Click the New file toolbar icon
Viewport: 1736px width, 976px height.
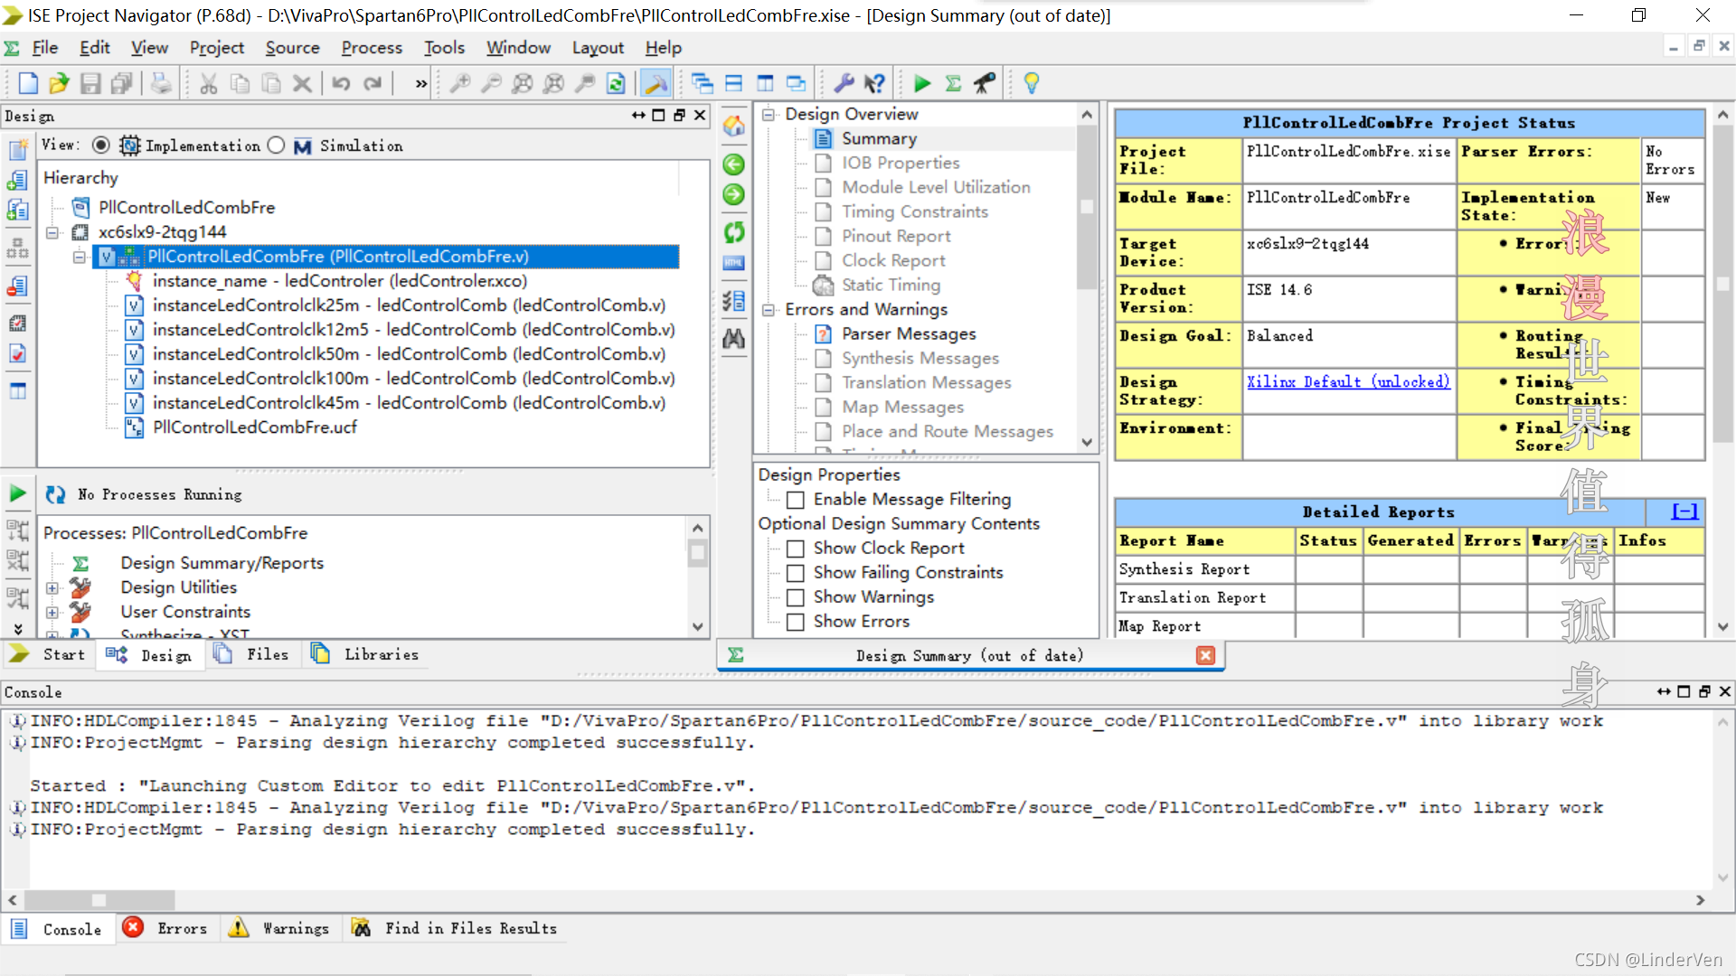pyautogui.click(x=28, y=84)
